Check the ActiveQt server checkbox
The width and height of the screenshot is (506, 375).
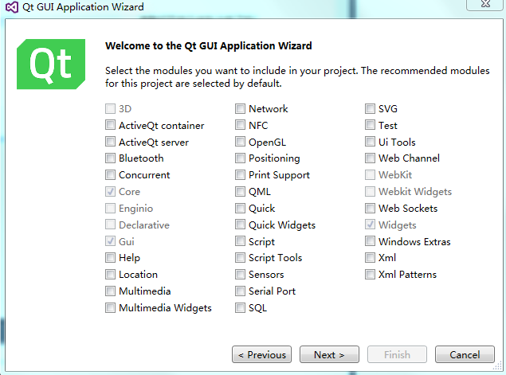tap(111, 142)
